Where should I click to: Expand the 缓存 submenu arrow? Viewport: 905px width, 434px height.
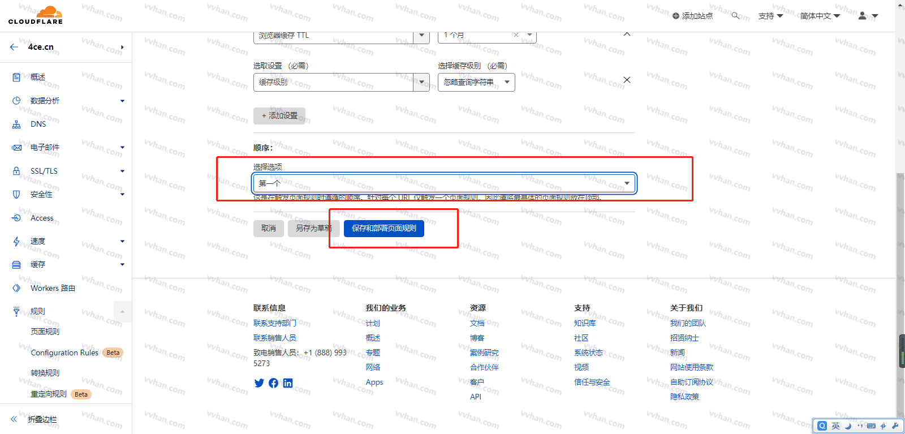coord(122,264)
